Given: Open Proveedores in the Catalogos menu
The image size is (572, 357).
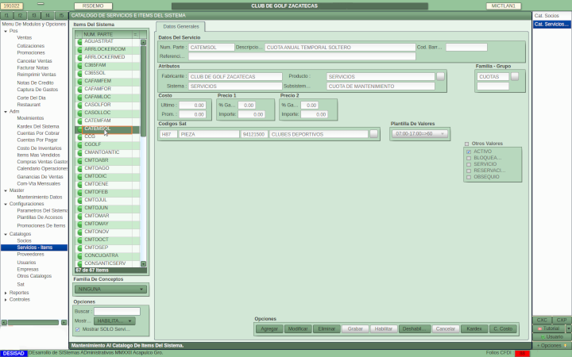Looking at the screenshot, I should point(31,254).
